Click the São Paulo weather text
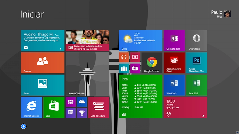This screenshot has height=134, width=239. coord(139,38)
